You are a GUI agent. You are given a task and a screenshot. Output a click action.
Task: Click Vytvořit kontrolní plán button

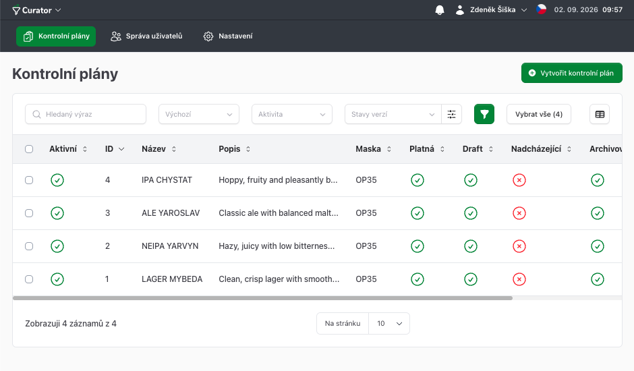tap(572, 73)
